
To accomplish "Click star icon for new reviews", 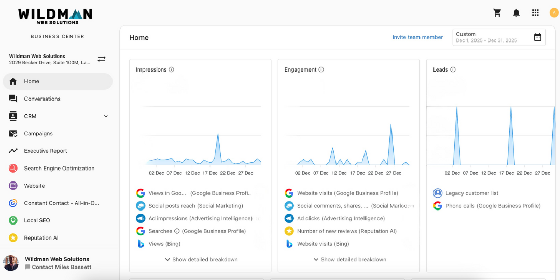I will pos(289,231).
